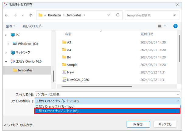The height and width of the screenshot is (135, 188).
Task: Click the 保存(S) button
Action: [138, 124]
